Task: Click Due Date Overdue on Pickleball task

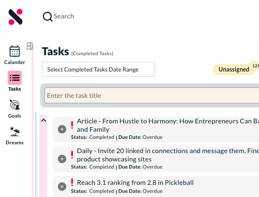Action: 140,191
